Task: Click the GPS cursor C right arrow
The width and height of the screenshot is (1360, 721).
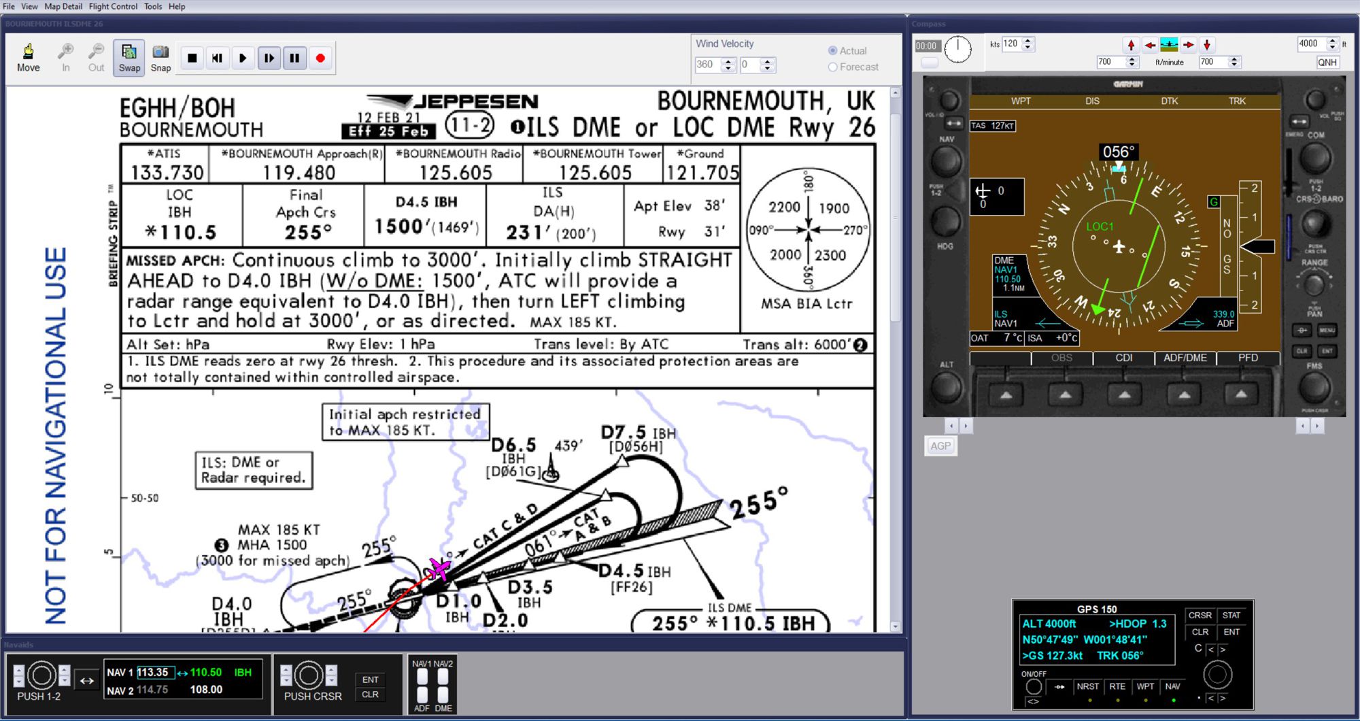Action: pos(1223,650)
